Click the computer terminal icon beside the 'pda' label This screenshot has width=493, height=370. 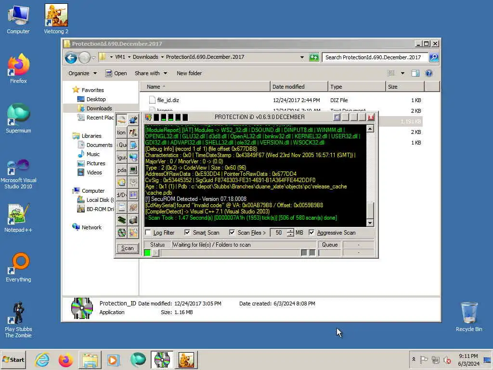(133, 170)
